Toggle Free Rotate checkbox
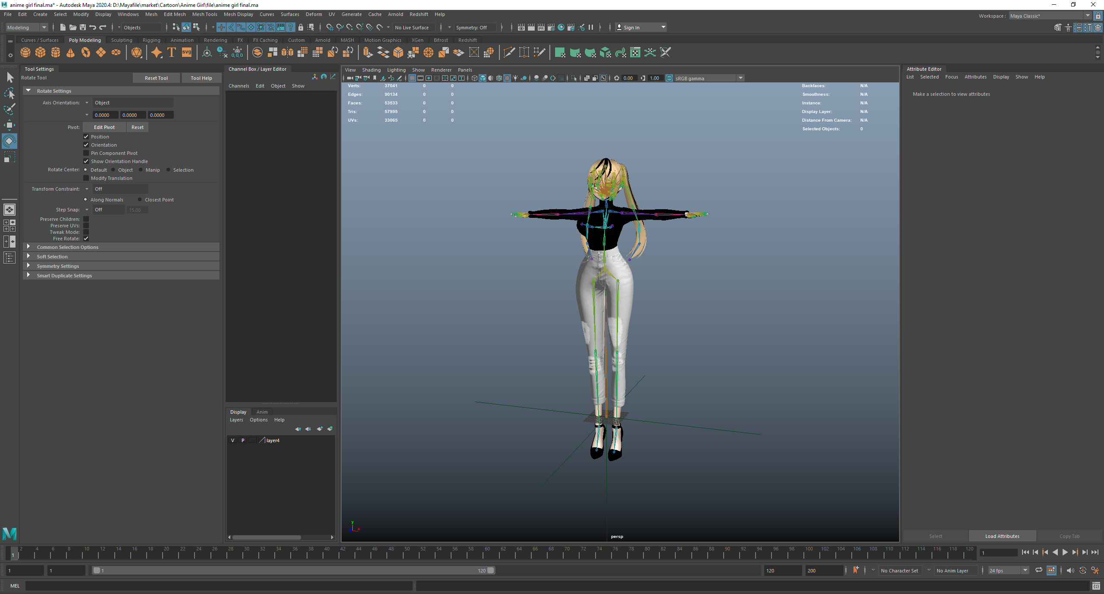 tap(86, 239)
